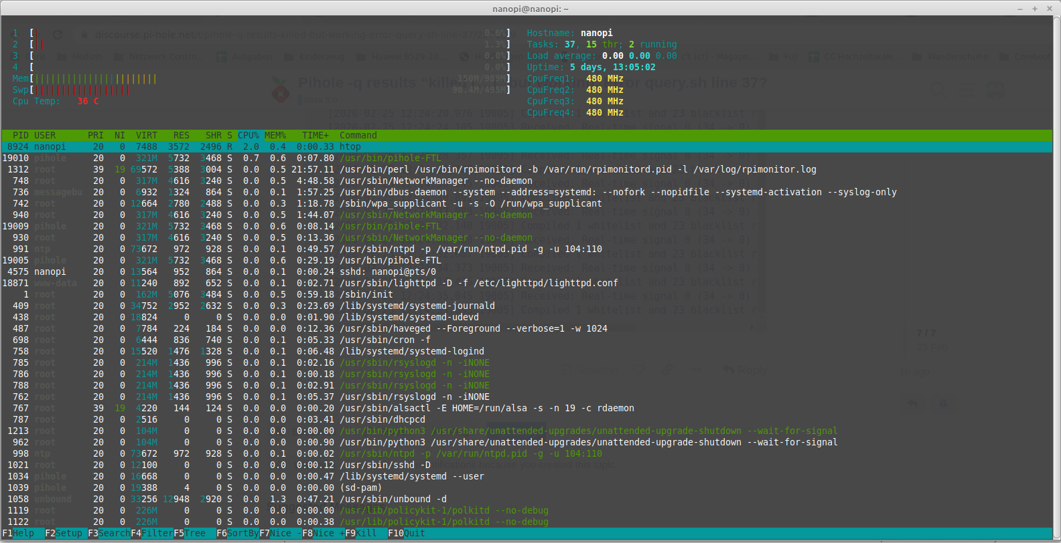Select the lighttpd process row

tap(527, 283)
